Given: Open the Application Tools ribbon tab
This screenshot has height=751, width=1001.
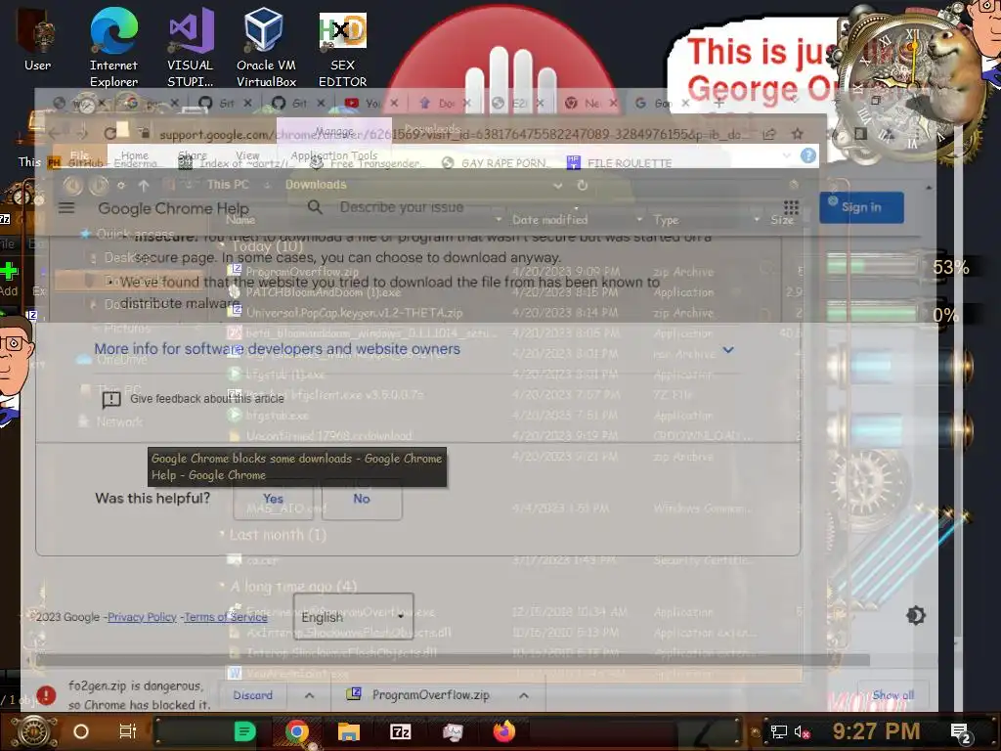Looking at the screenshot, I should click(334, 155).
